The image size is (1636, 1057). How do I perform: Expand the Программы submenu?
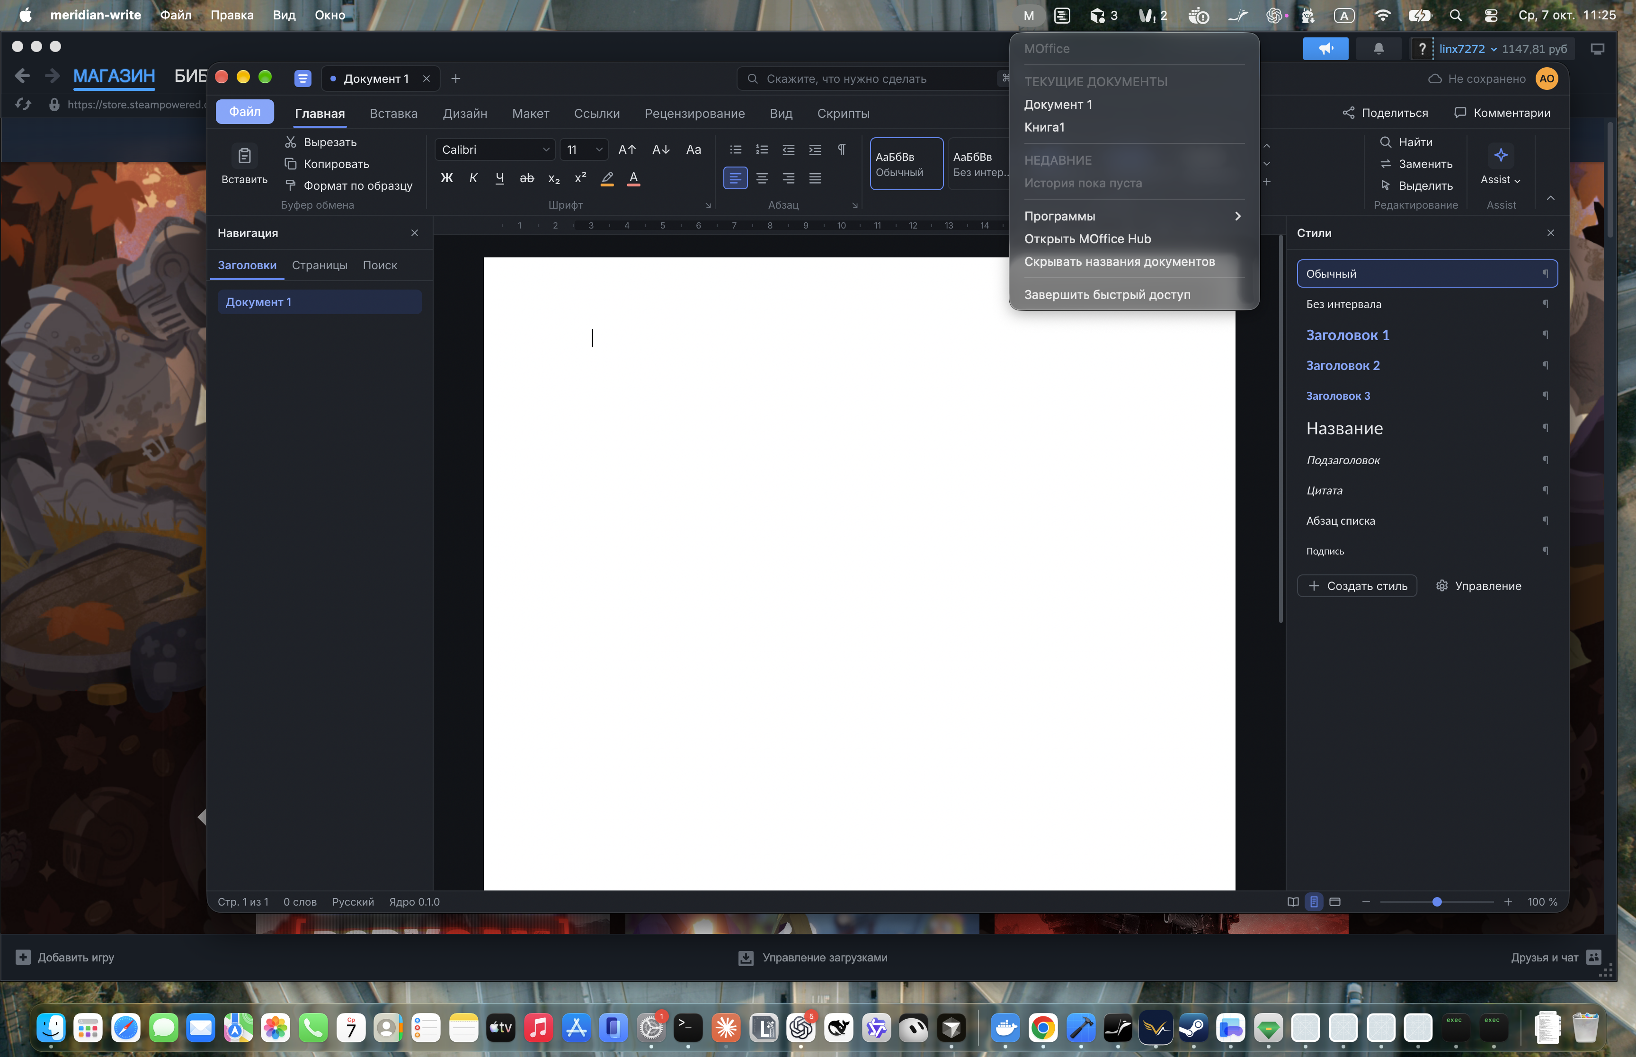1134,216
